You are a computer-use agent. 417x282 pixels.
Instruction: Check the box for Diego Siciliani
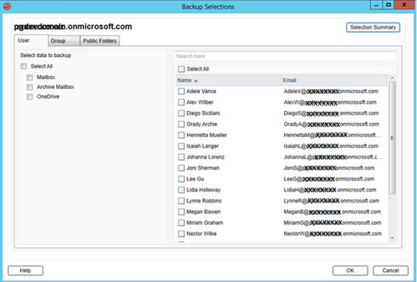pos(181,113)
